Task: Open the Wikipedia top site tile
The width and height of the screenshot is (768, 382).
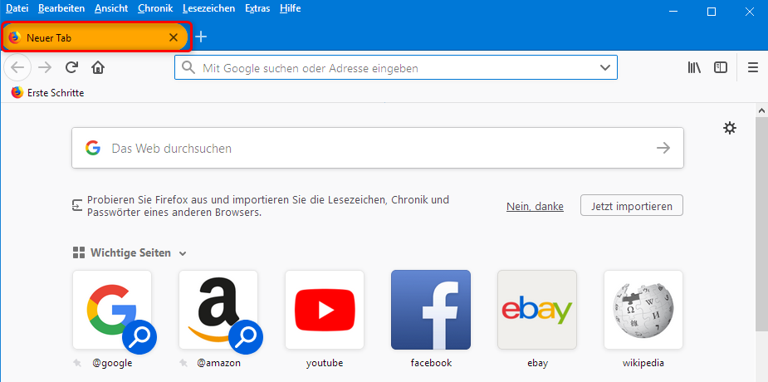Action: pyautogui.click(x=643, y=310)
